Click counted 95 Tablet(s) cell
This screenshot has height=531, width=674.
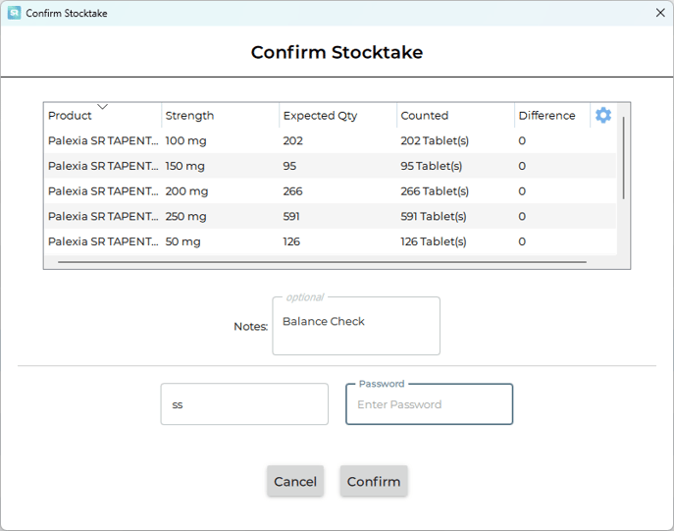pos(431,166)
